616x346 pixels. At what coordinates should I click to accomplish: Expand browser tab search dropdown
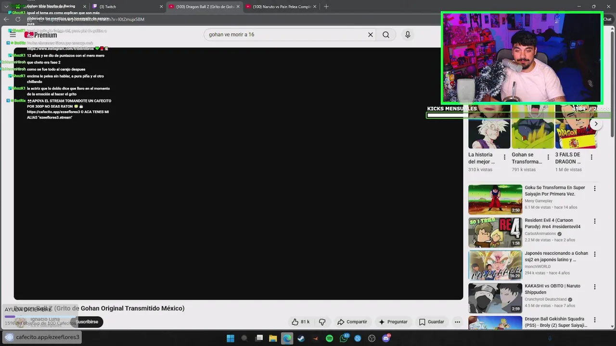pyautogui.click(x=6, y=7)
